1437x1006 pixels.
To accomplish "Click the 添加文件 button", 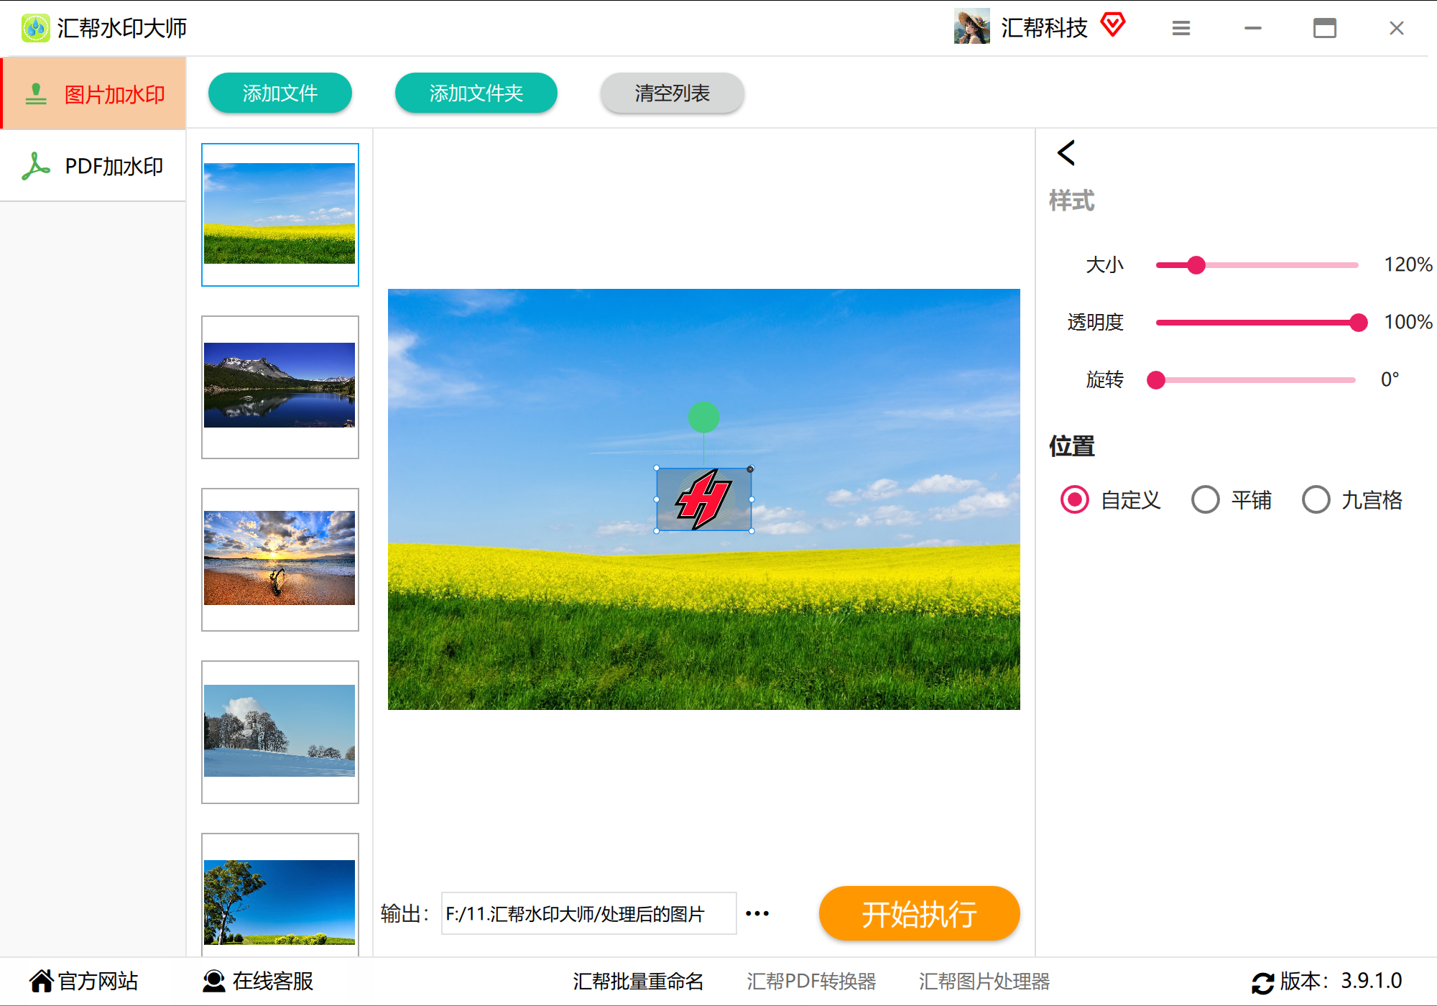I will point(279,93).
